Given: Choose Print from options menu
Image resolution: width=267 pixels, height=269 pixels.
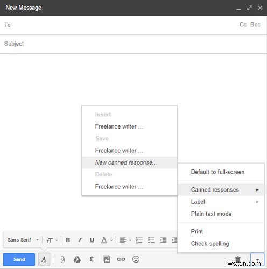Looking at the screenshot, I should click(x=221, y=231).
